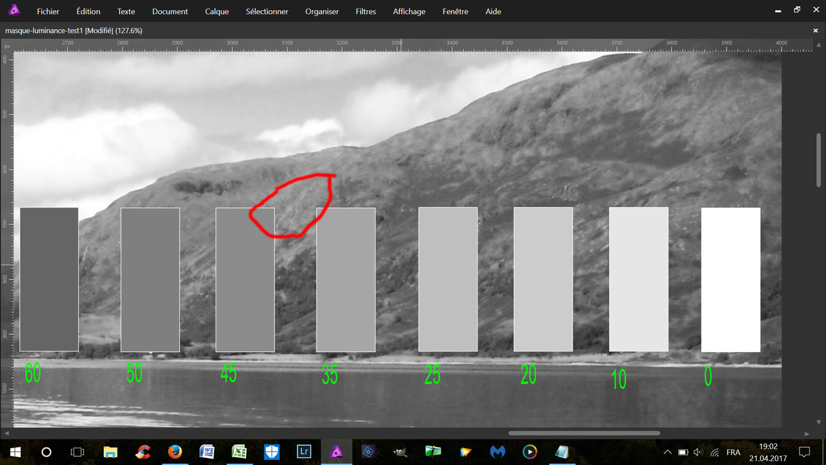Open the Fenêtre menu
This screenshot has width=826, height=465.
(x=456, y=12)
